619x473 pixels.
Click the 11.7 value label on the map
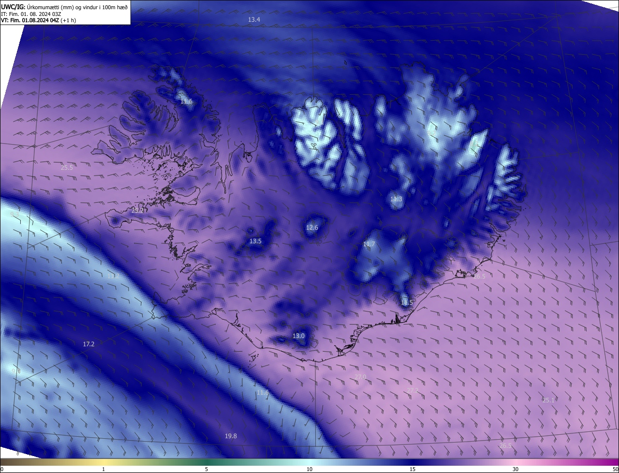point(369,245)
